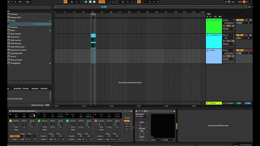Open Keyzone track All Ins input dropdown
This screenshot has height=146, width=260.
coord(229,20)
